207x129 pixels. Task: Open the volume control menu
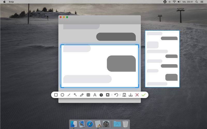[x=179, y=2]
